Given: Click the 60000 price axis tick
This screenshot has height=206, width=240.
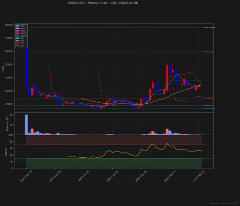Looking at the screenshot, I should pyautogui.click(x=9, y=51).
